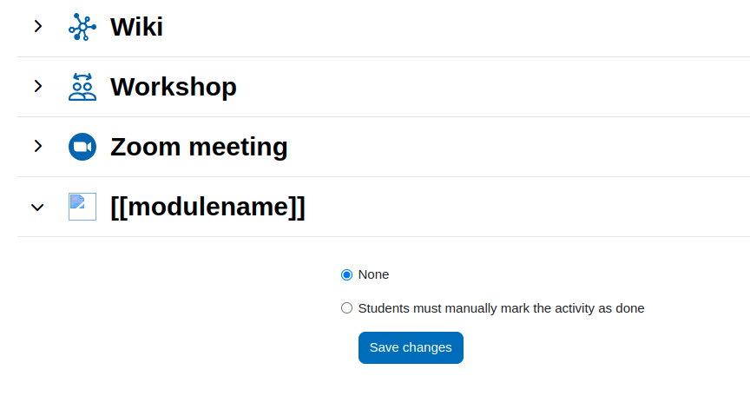Click the Save changes button
Viewport: 750px width, 396px height.
(411, 347)
